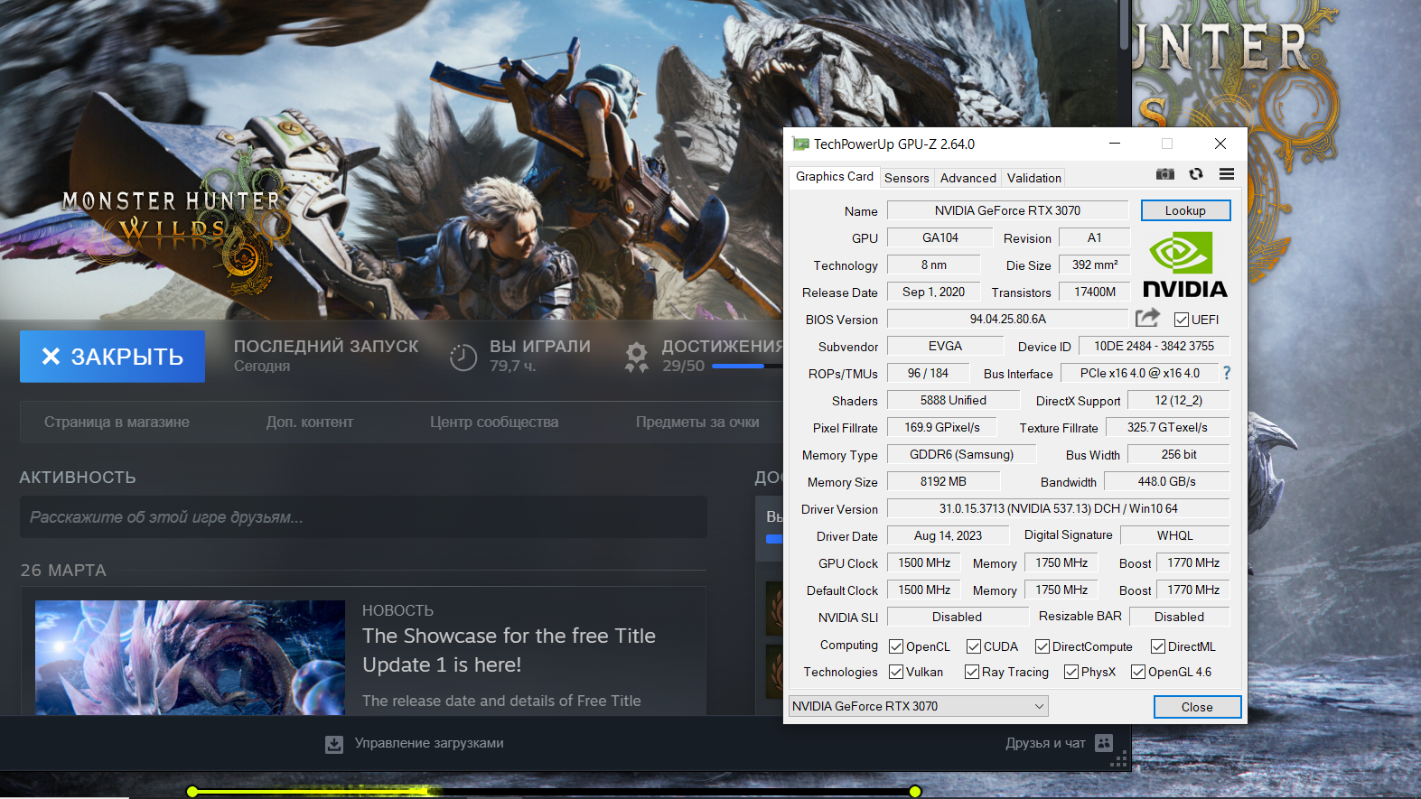This screenshot has width=1421, height=799.
Task: Switch to the Graphics Card tab
Action: click(834, 177)
